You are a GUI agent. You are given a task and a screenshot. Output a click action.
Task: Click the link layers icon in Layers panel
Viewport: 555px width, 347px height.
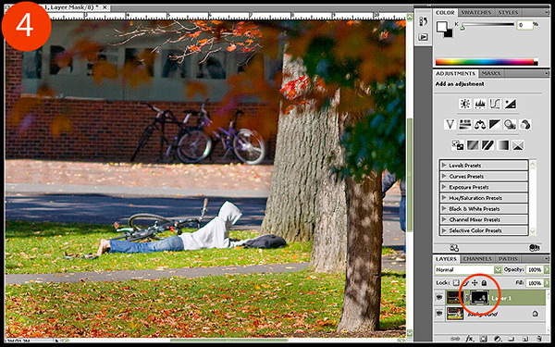click(455, 340)
